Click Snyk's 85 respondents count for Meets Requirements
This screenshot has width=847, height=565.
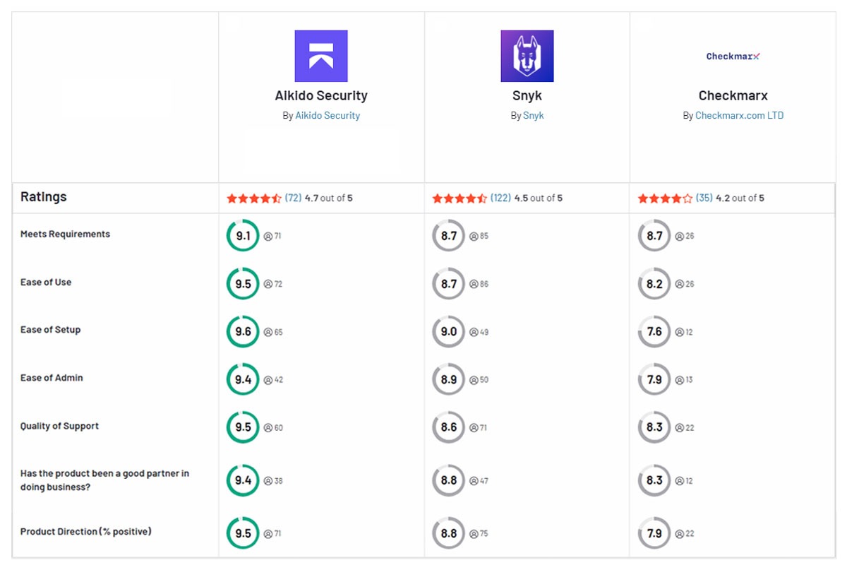click(x=479, y=237)
